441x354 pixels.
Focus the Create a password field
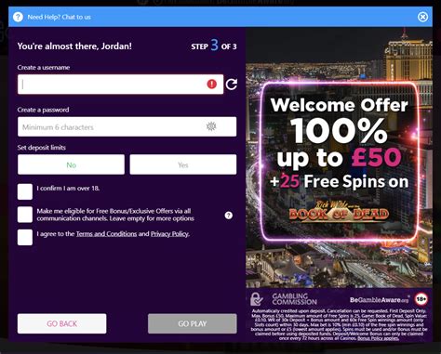[x=127, y=126]
